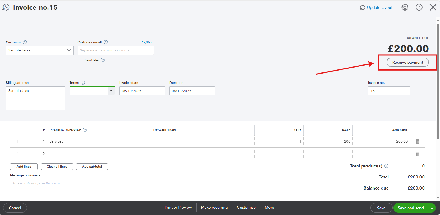Expand the Save and send arrow options

point(432,208)
